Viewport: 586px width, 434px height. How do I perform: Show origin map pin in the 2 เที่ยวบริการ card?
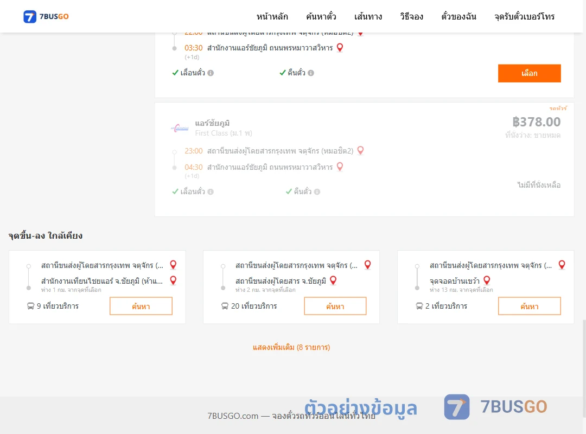point(562,265)
